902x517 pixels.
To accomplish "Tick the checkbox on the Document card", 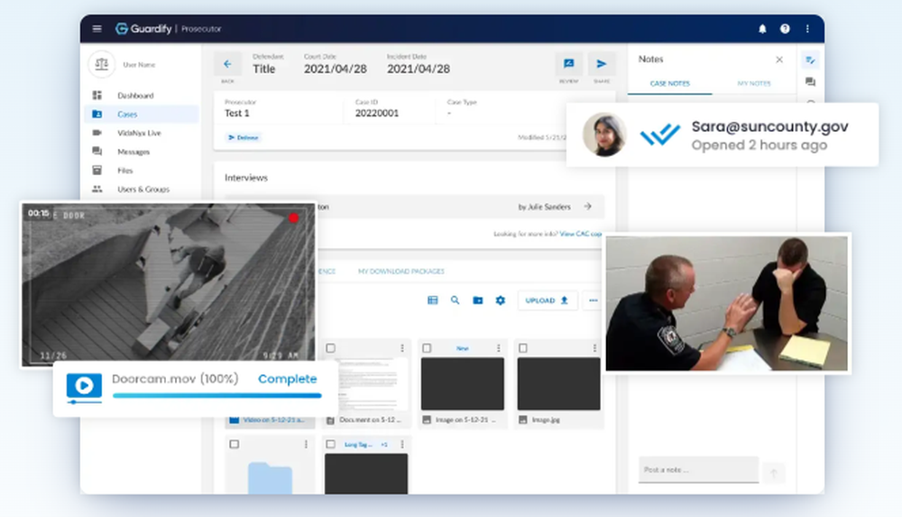I will (x=330, y=348).
